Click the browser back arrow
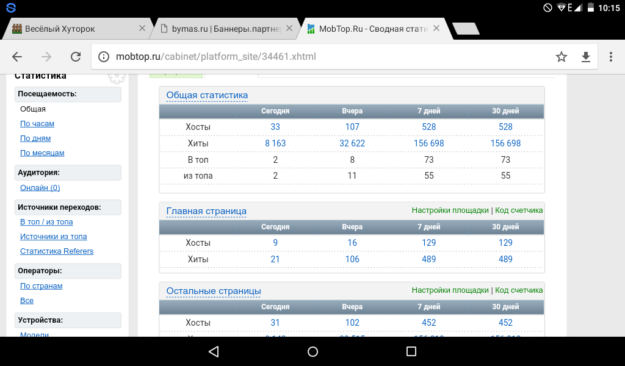625x366 pixels. coord(17,57)
